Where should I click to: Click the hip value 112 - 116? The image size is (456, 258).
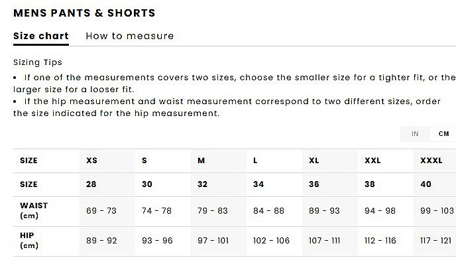click(380, 241)
